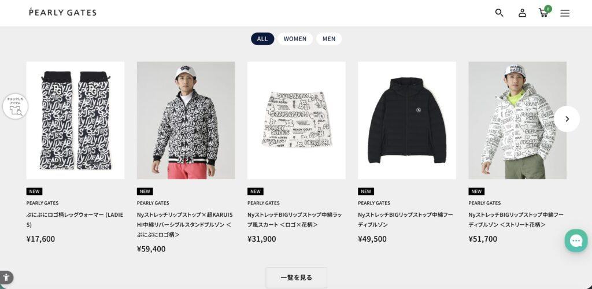Viewport: 592px width, 289px height.
Task: View the black hooded blouson image
Action: coord(407,120)
